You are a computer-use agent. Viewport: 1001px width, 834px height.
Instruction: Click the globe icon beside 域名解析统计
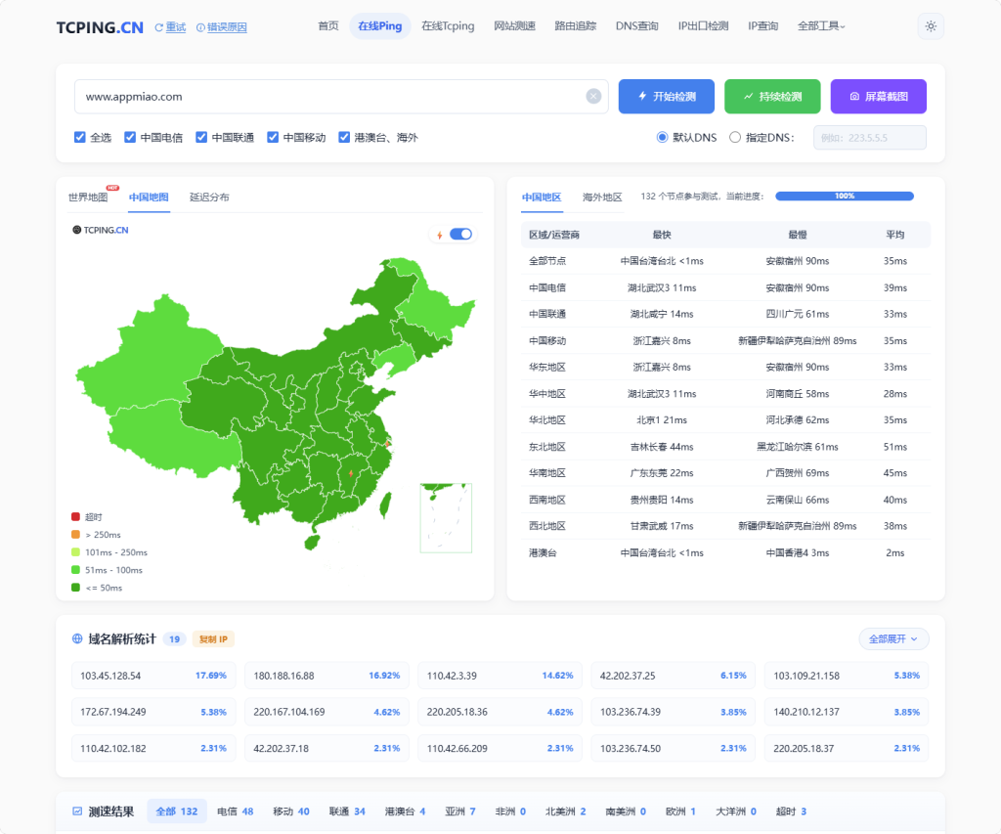[x=77, y=638]
